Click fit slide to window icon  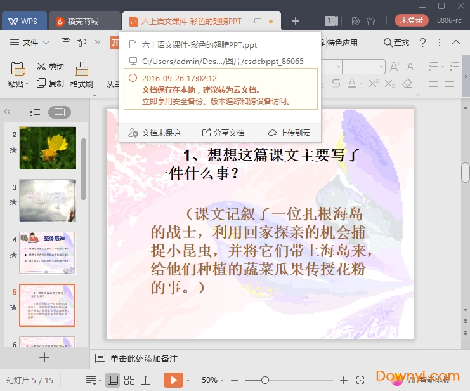pyautogui.click(x=360, y=380)
